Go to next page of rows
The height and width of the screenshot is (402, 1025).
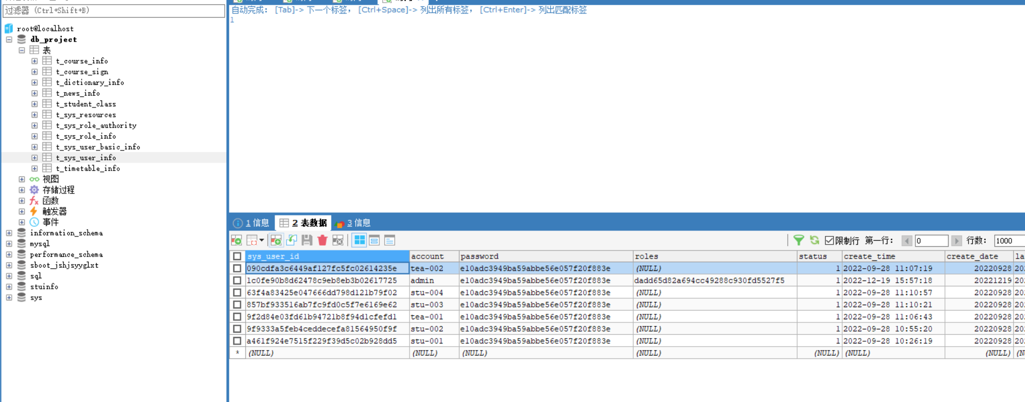pyautogui.click(x=956, y=241)
